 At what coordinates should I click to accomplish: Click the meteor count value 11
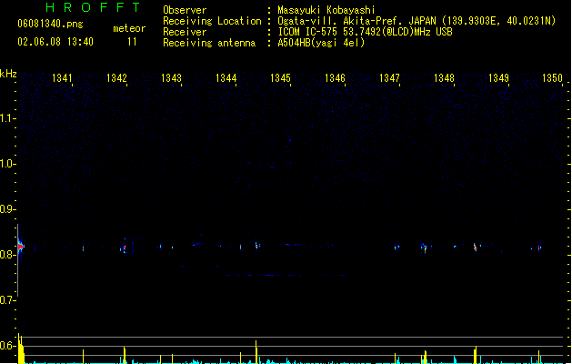pos(132,42)
